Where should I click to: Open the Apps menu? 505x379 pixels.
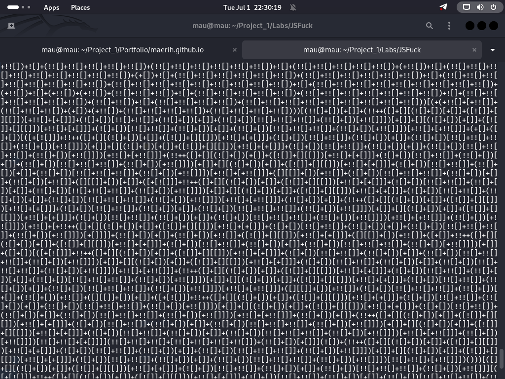51,7
